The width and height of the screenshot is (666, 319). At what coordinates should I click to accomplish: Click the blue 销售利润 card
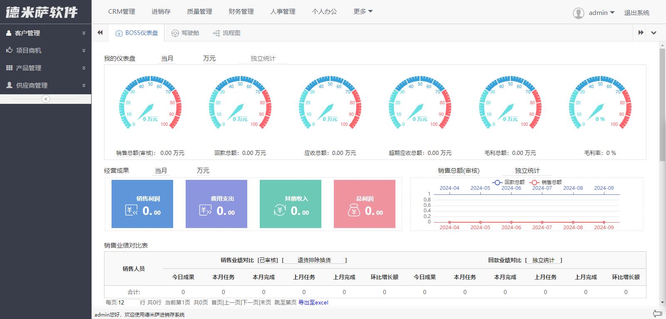point(142,204)
